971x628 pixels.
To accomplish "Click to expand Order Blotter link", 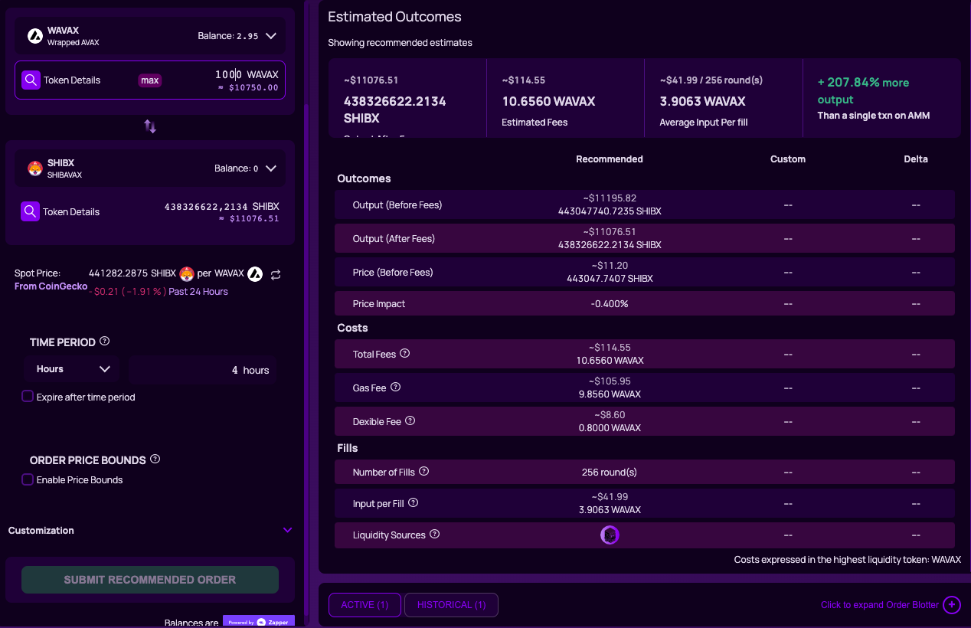I will pos(880,605).
